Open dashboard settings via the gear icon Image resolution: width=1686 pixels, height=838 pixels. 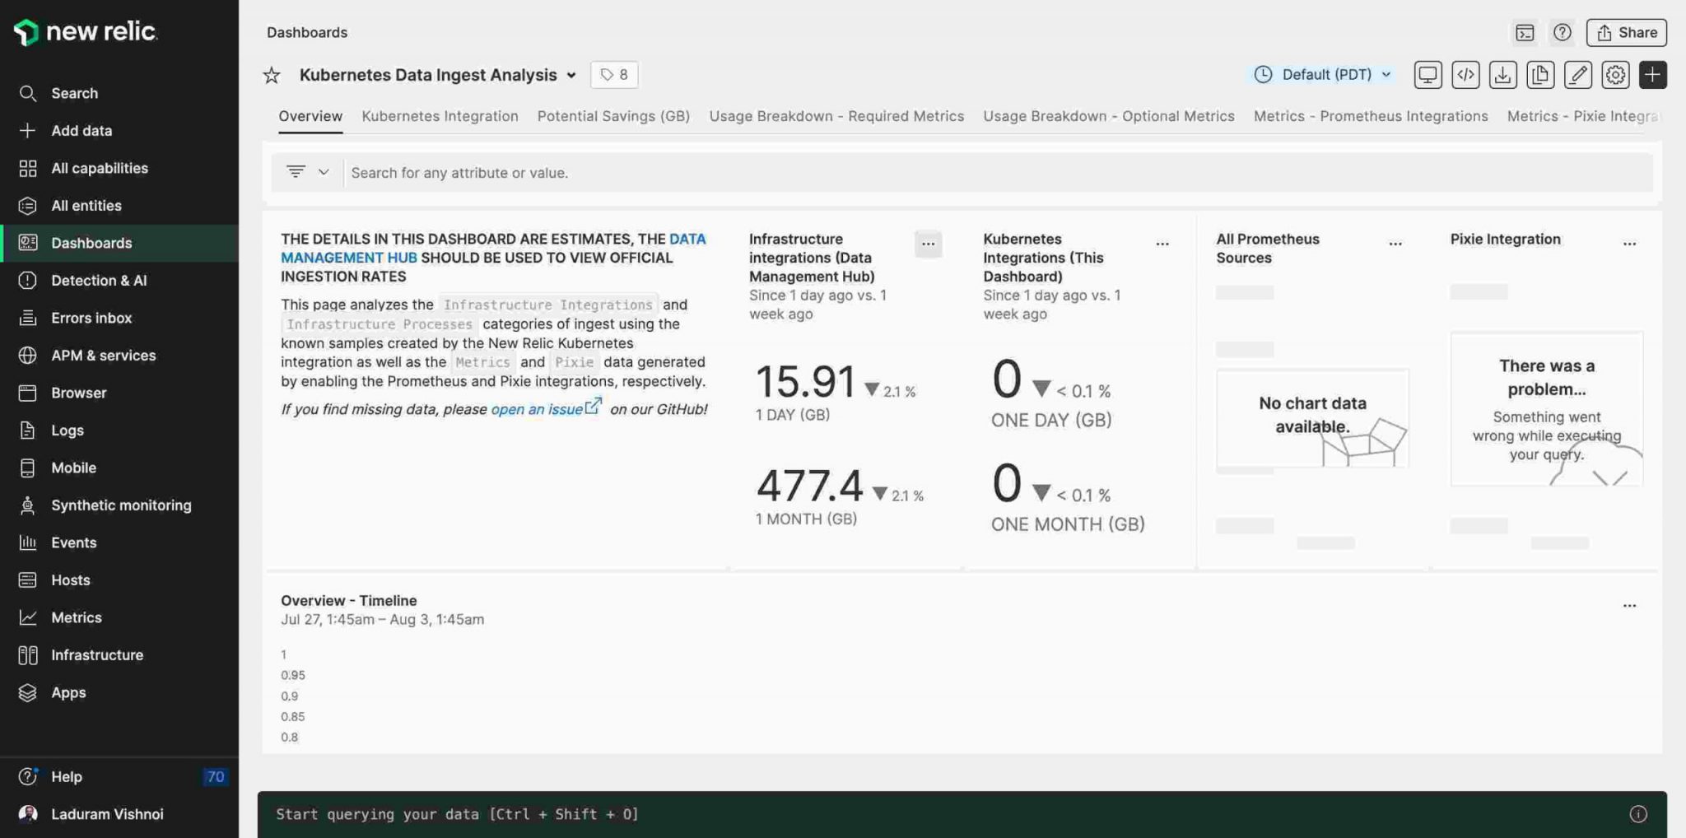[1615, 75]
